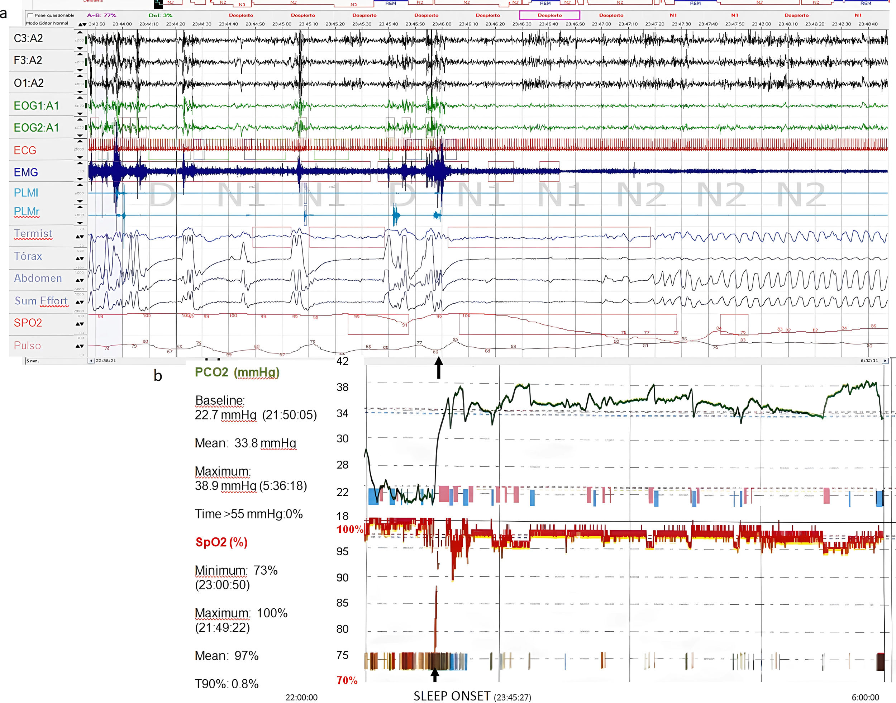Screen dimensions: 896x703
Task: Select the Pulso channel label
Action: click(x=28, y=346)
